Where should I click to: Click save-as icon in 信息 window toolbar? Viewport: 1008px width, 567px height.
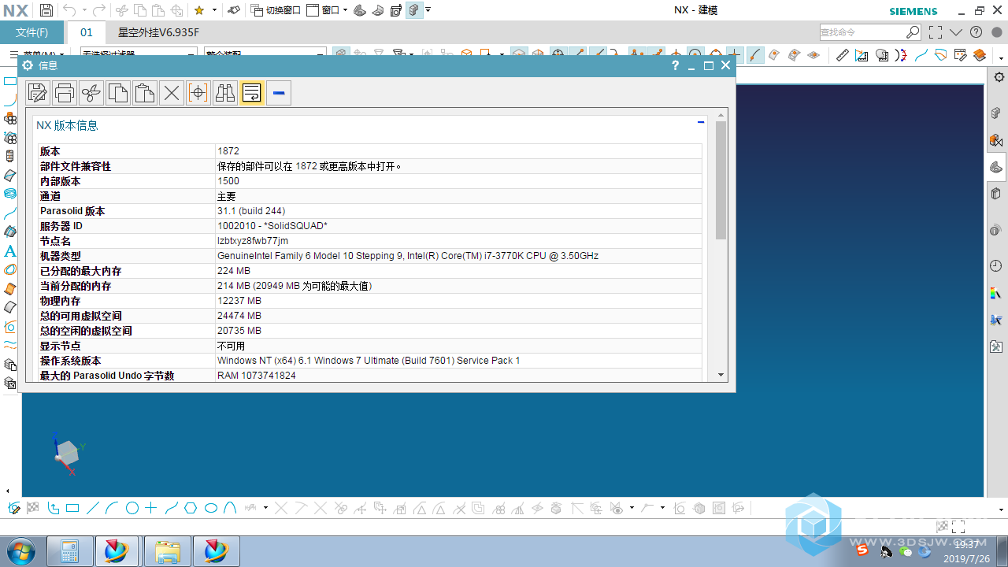coord(38,93)
